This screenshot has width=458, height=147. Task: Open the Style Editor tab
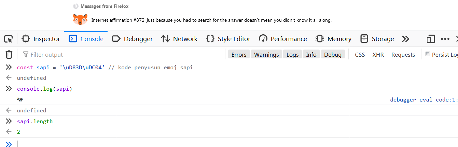(x=228, y=39)
